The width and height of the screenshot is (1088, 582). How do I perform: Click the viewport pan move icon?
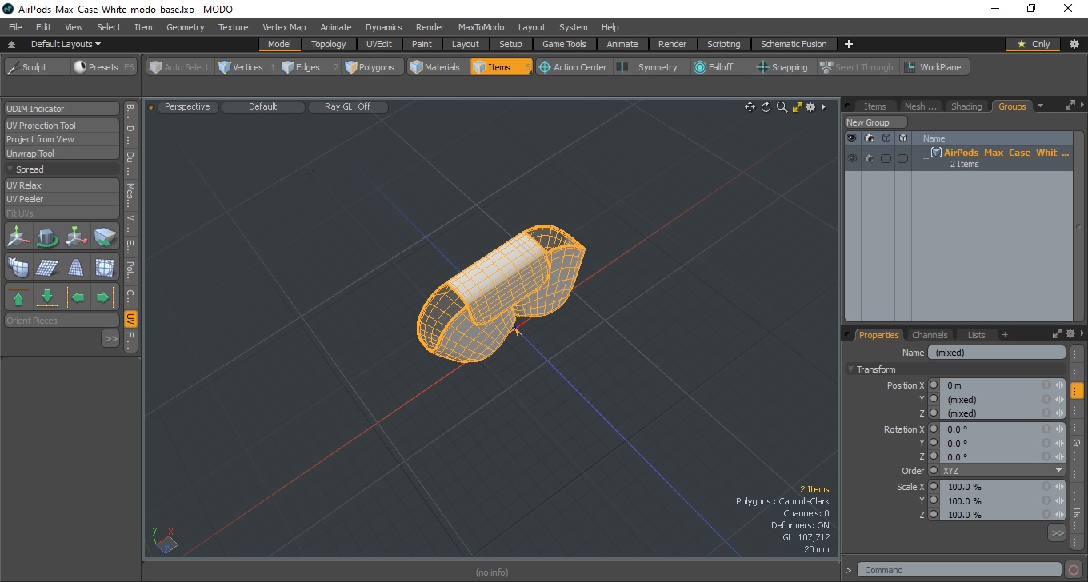pos(750,107)
